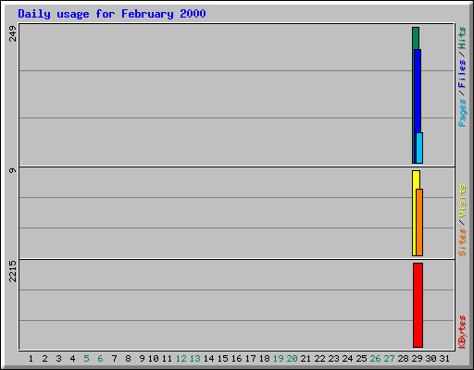Click the vertical Sites legend label
Image resolution: width=474 pixels, height=370 pixels.
462,242
